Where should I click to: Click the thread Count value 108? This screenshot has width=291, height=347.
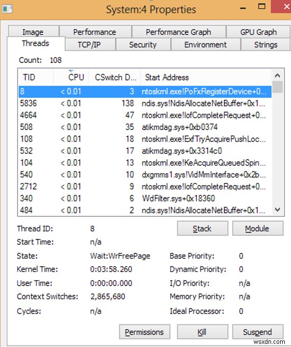coord(56,60)
